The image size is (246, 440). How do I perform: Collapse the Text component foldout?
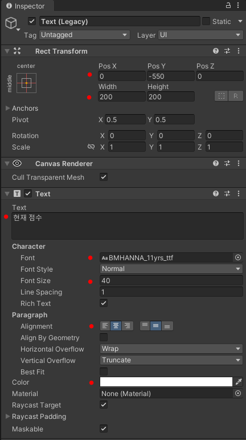[7, 193]
